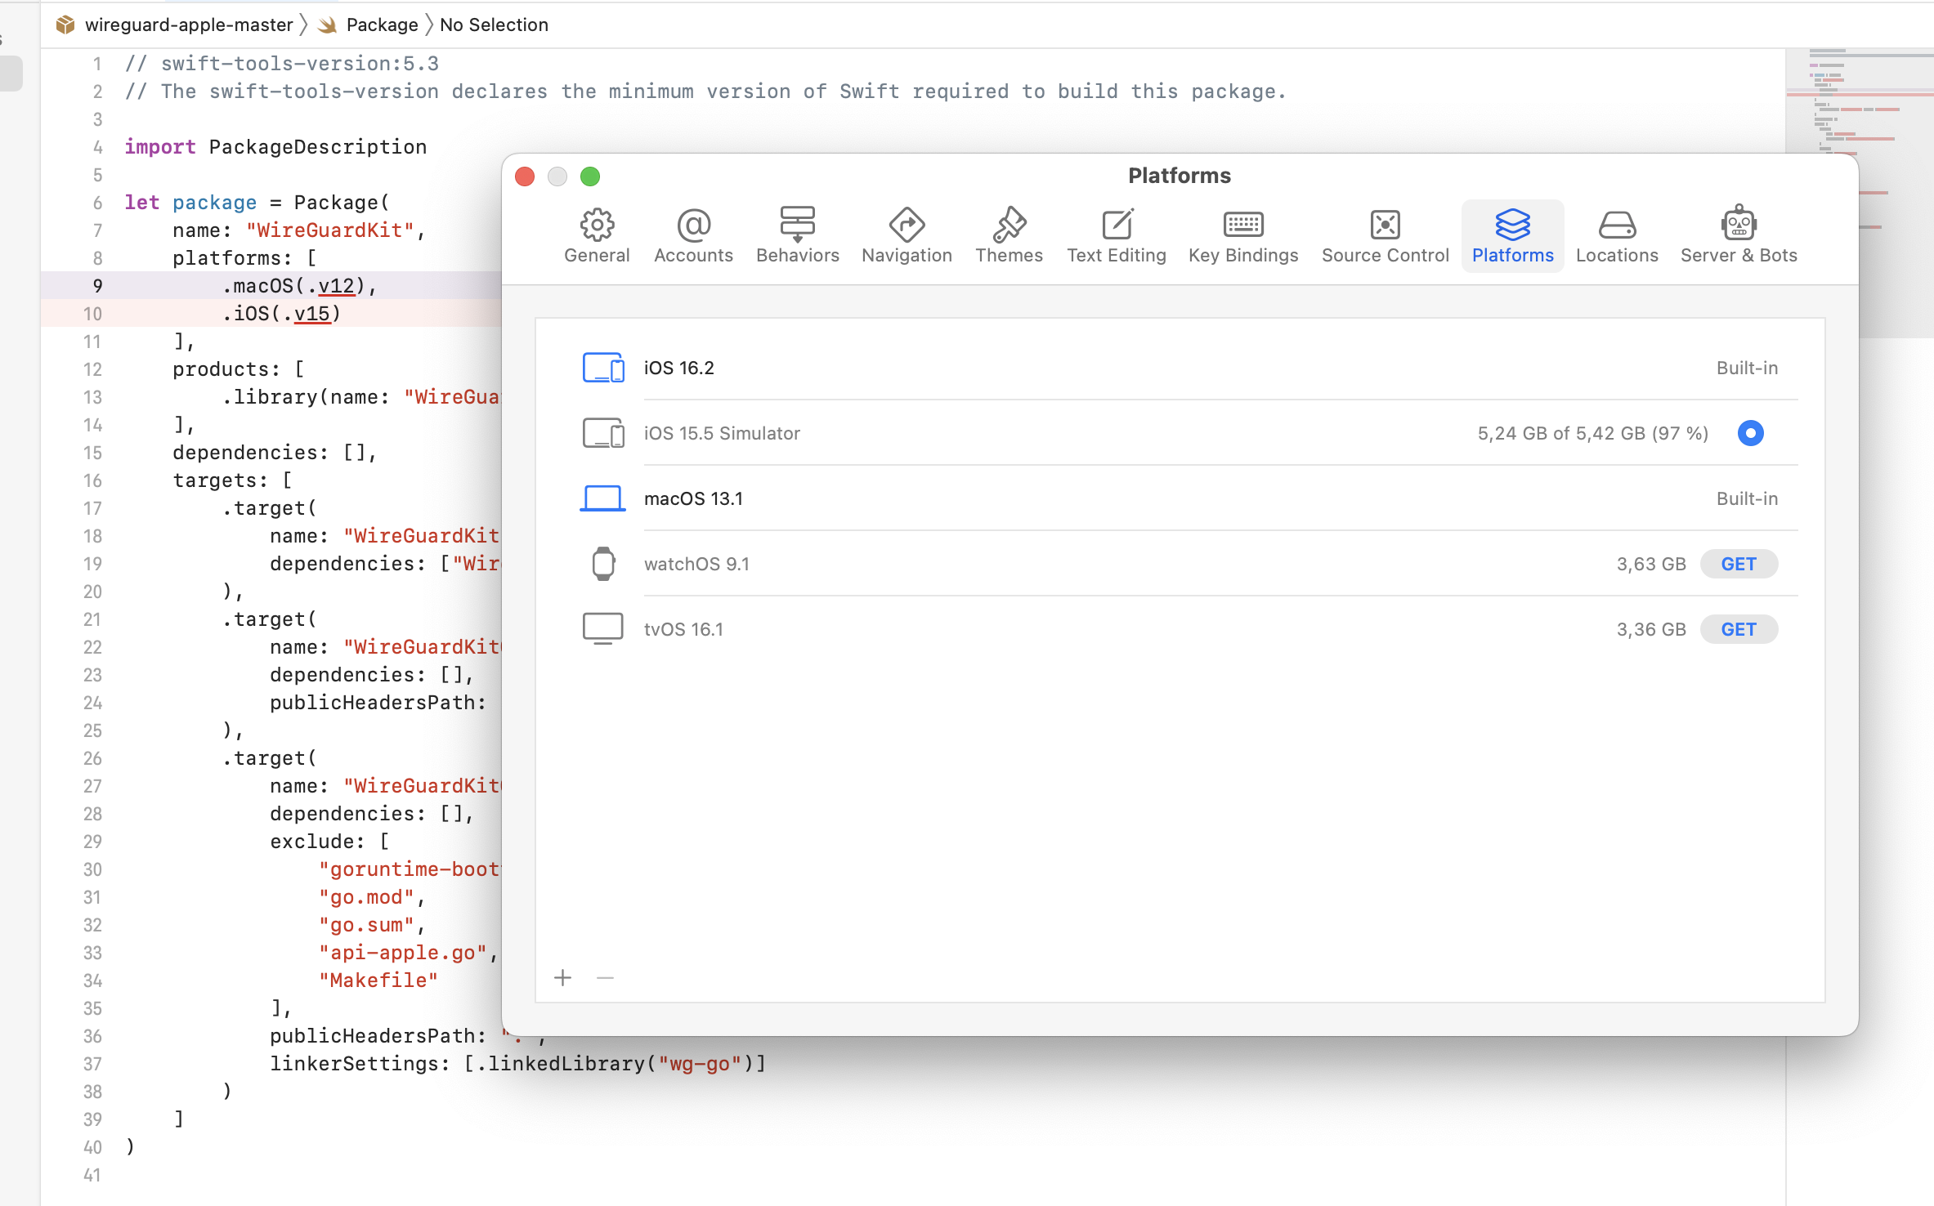The image size is (1934, 1206).
Task: Zoom the Platforms window with green button
Action: [x=590, y=176]
